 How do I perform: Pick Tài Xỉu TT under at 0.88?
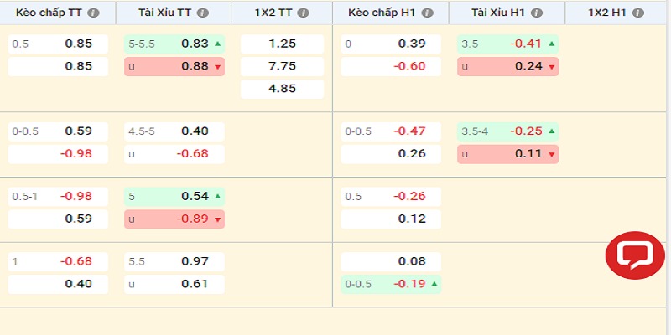(x=174, y=66)
